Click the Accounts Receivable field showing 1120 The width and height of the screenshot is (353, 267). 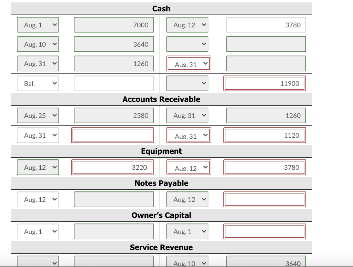[264, 135]
